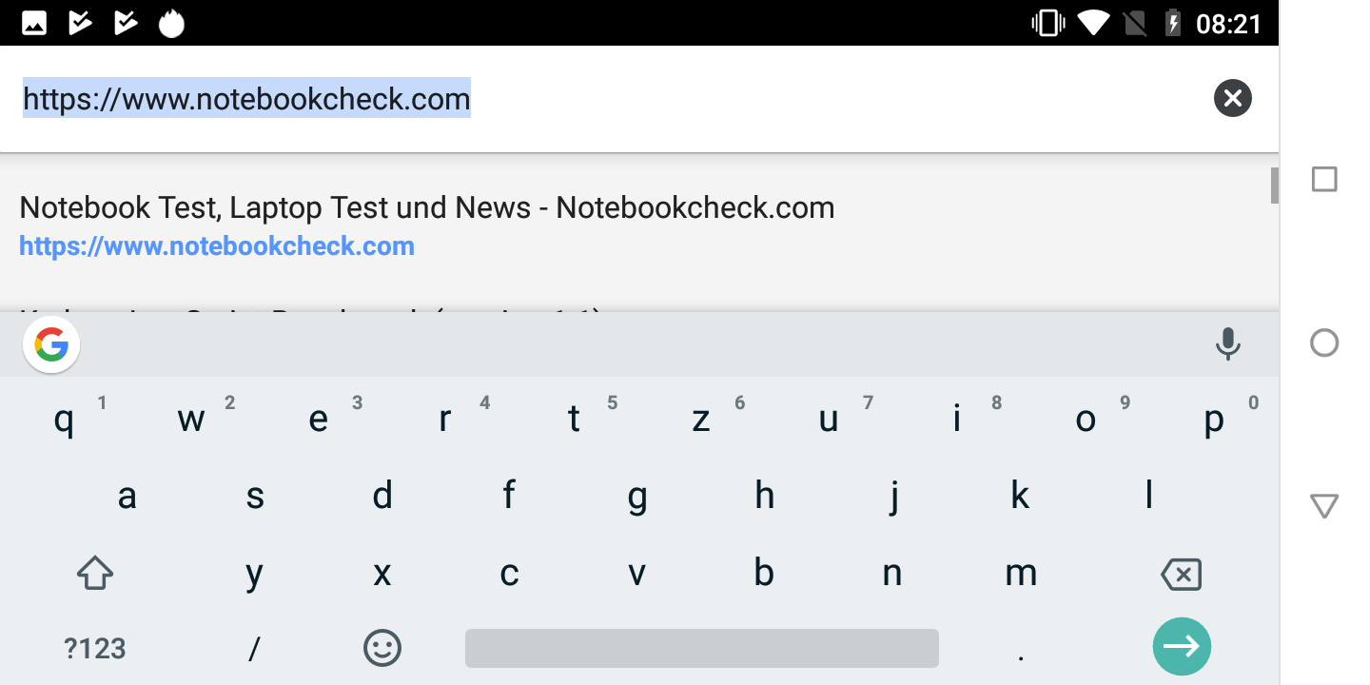This screenshot has width=1370, height=685.
Task: Toggle the Shift key on keyboard
Action: tap(95, 574)
